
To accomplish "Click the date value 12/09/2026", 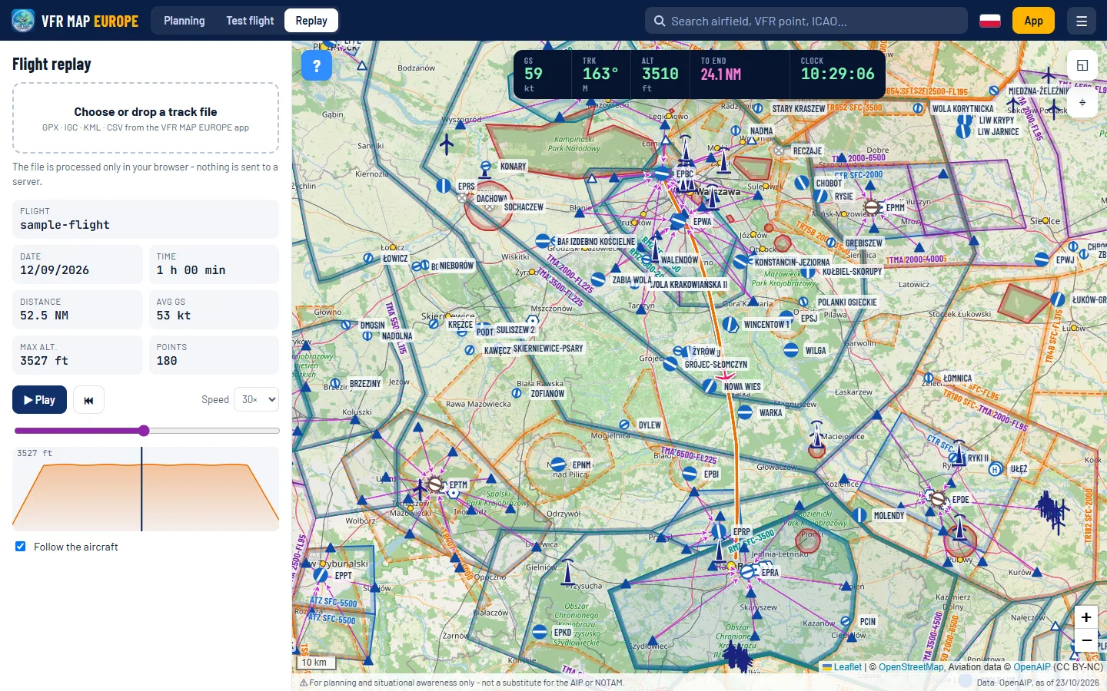I will [x=55, y=270].
